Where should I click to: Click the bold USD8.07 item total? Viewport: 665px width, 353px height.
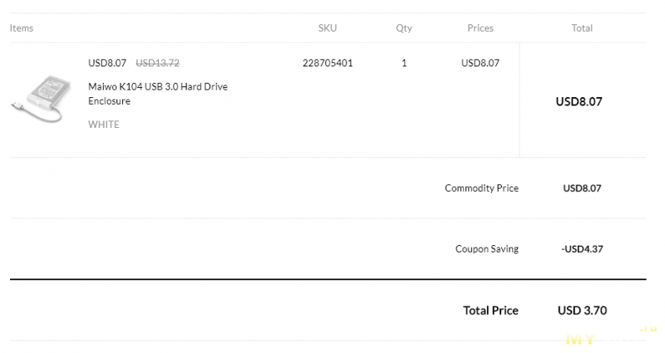579,101
